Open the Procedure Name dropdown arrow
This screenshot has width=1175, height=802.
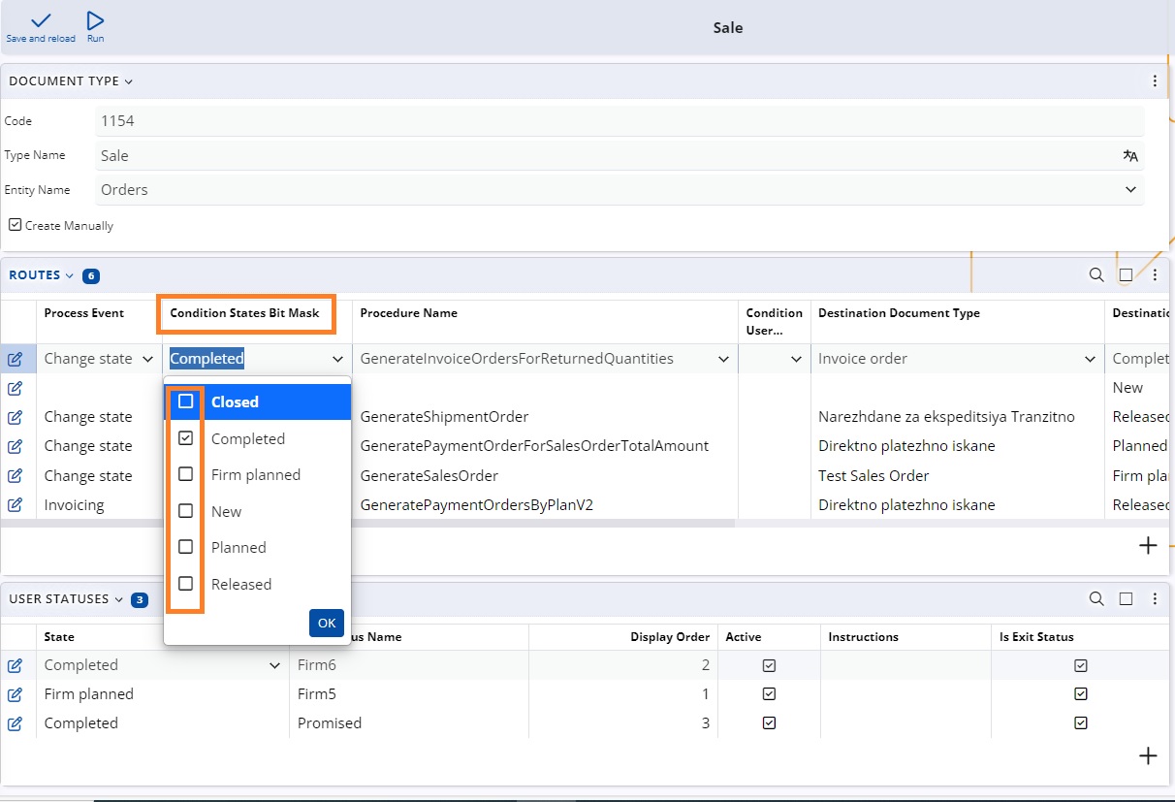click(723, 359)
